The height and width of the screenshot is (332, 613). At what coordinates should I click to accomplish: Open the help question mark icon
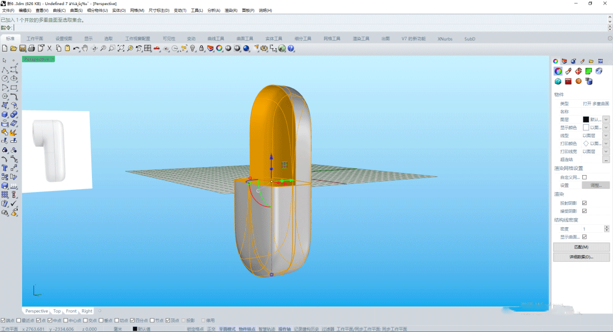[x=291, y=49]
